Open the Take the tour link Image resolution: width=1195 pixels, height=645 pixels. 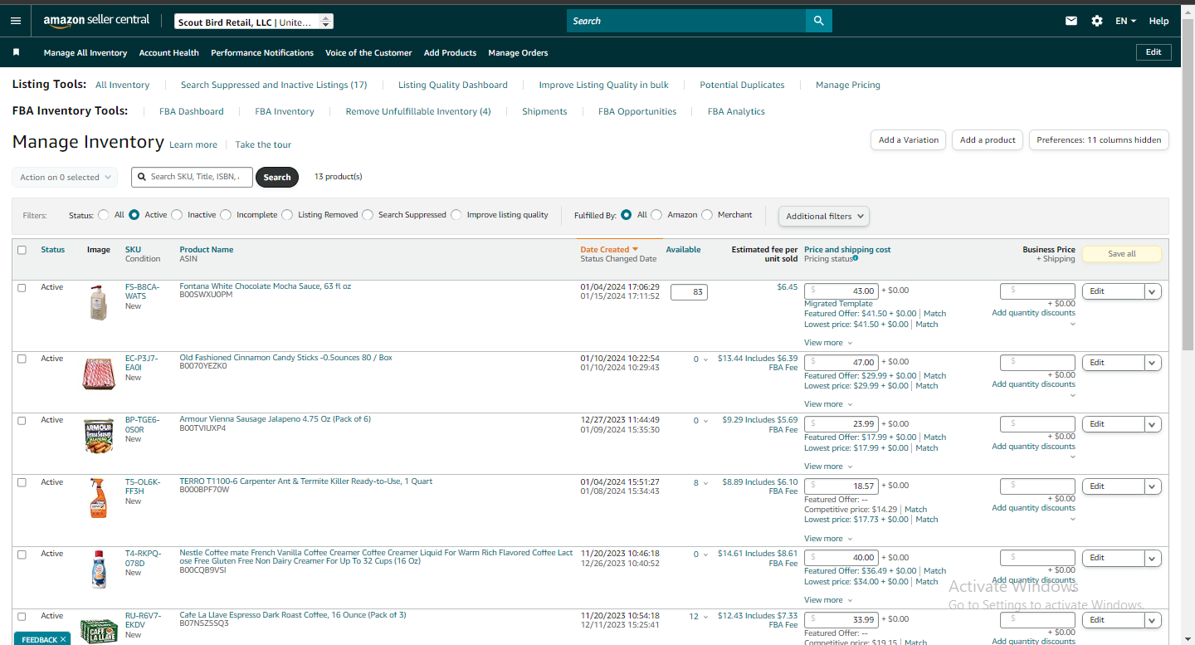click(x=263, y=144)
